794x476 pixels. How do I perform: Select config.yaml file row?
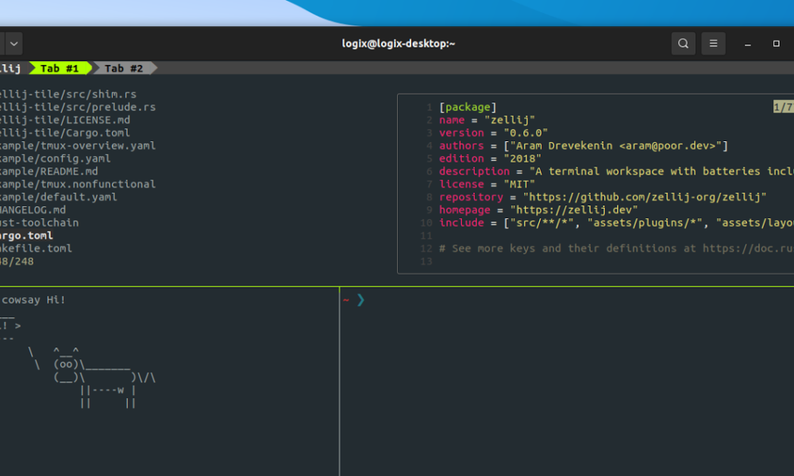56,159
